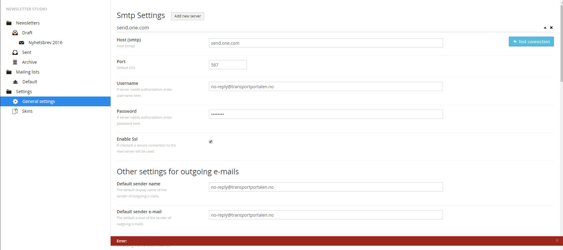Click the Default mailing list people icon
This screenshot has height=250, width=563.
(15, 82)
